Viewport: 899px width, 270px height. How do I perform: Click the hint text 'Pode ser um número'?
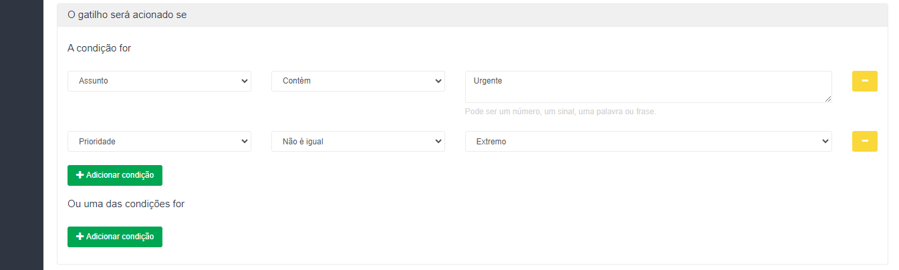click(x=502, y=112)
